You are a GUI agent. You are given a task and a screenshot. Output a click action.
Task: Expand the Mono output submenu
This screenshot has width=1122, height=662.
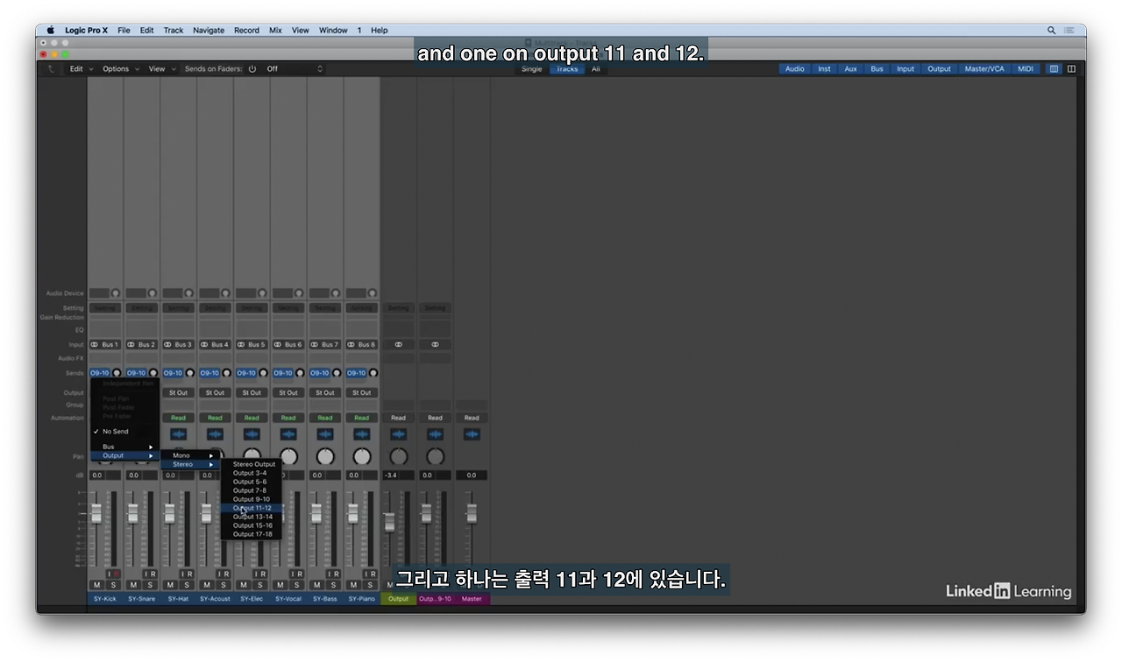(x=189, y=455)
